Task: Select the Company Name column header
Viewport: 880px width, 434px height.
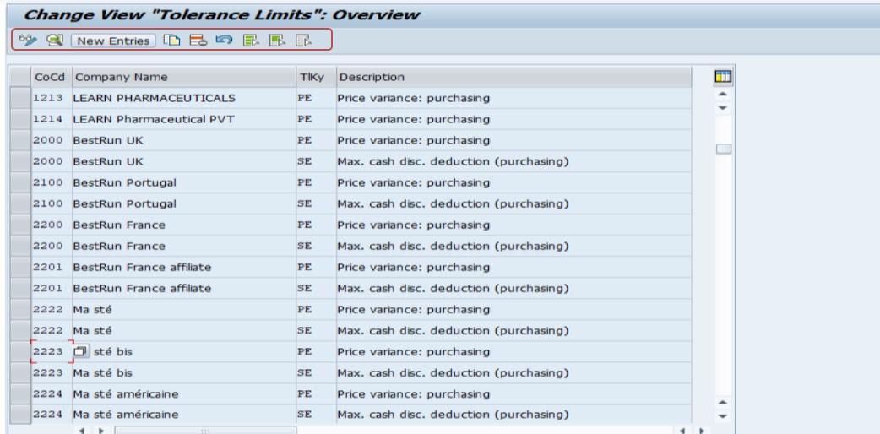Action: tap(184, 77)
